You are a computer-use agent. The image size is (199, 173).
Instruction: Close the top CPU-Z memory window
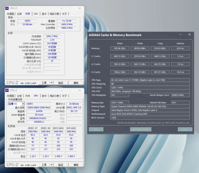tap(80, 8)
